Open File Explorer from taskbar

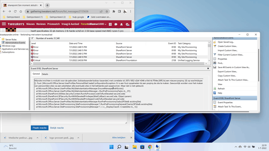(x=134, y=147)
